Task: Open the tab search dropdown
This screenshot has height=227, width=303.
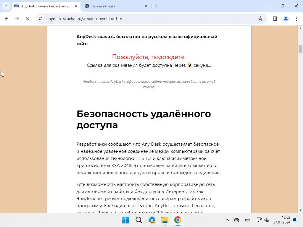Action: click(6, 6)
